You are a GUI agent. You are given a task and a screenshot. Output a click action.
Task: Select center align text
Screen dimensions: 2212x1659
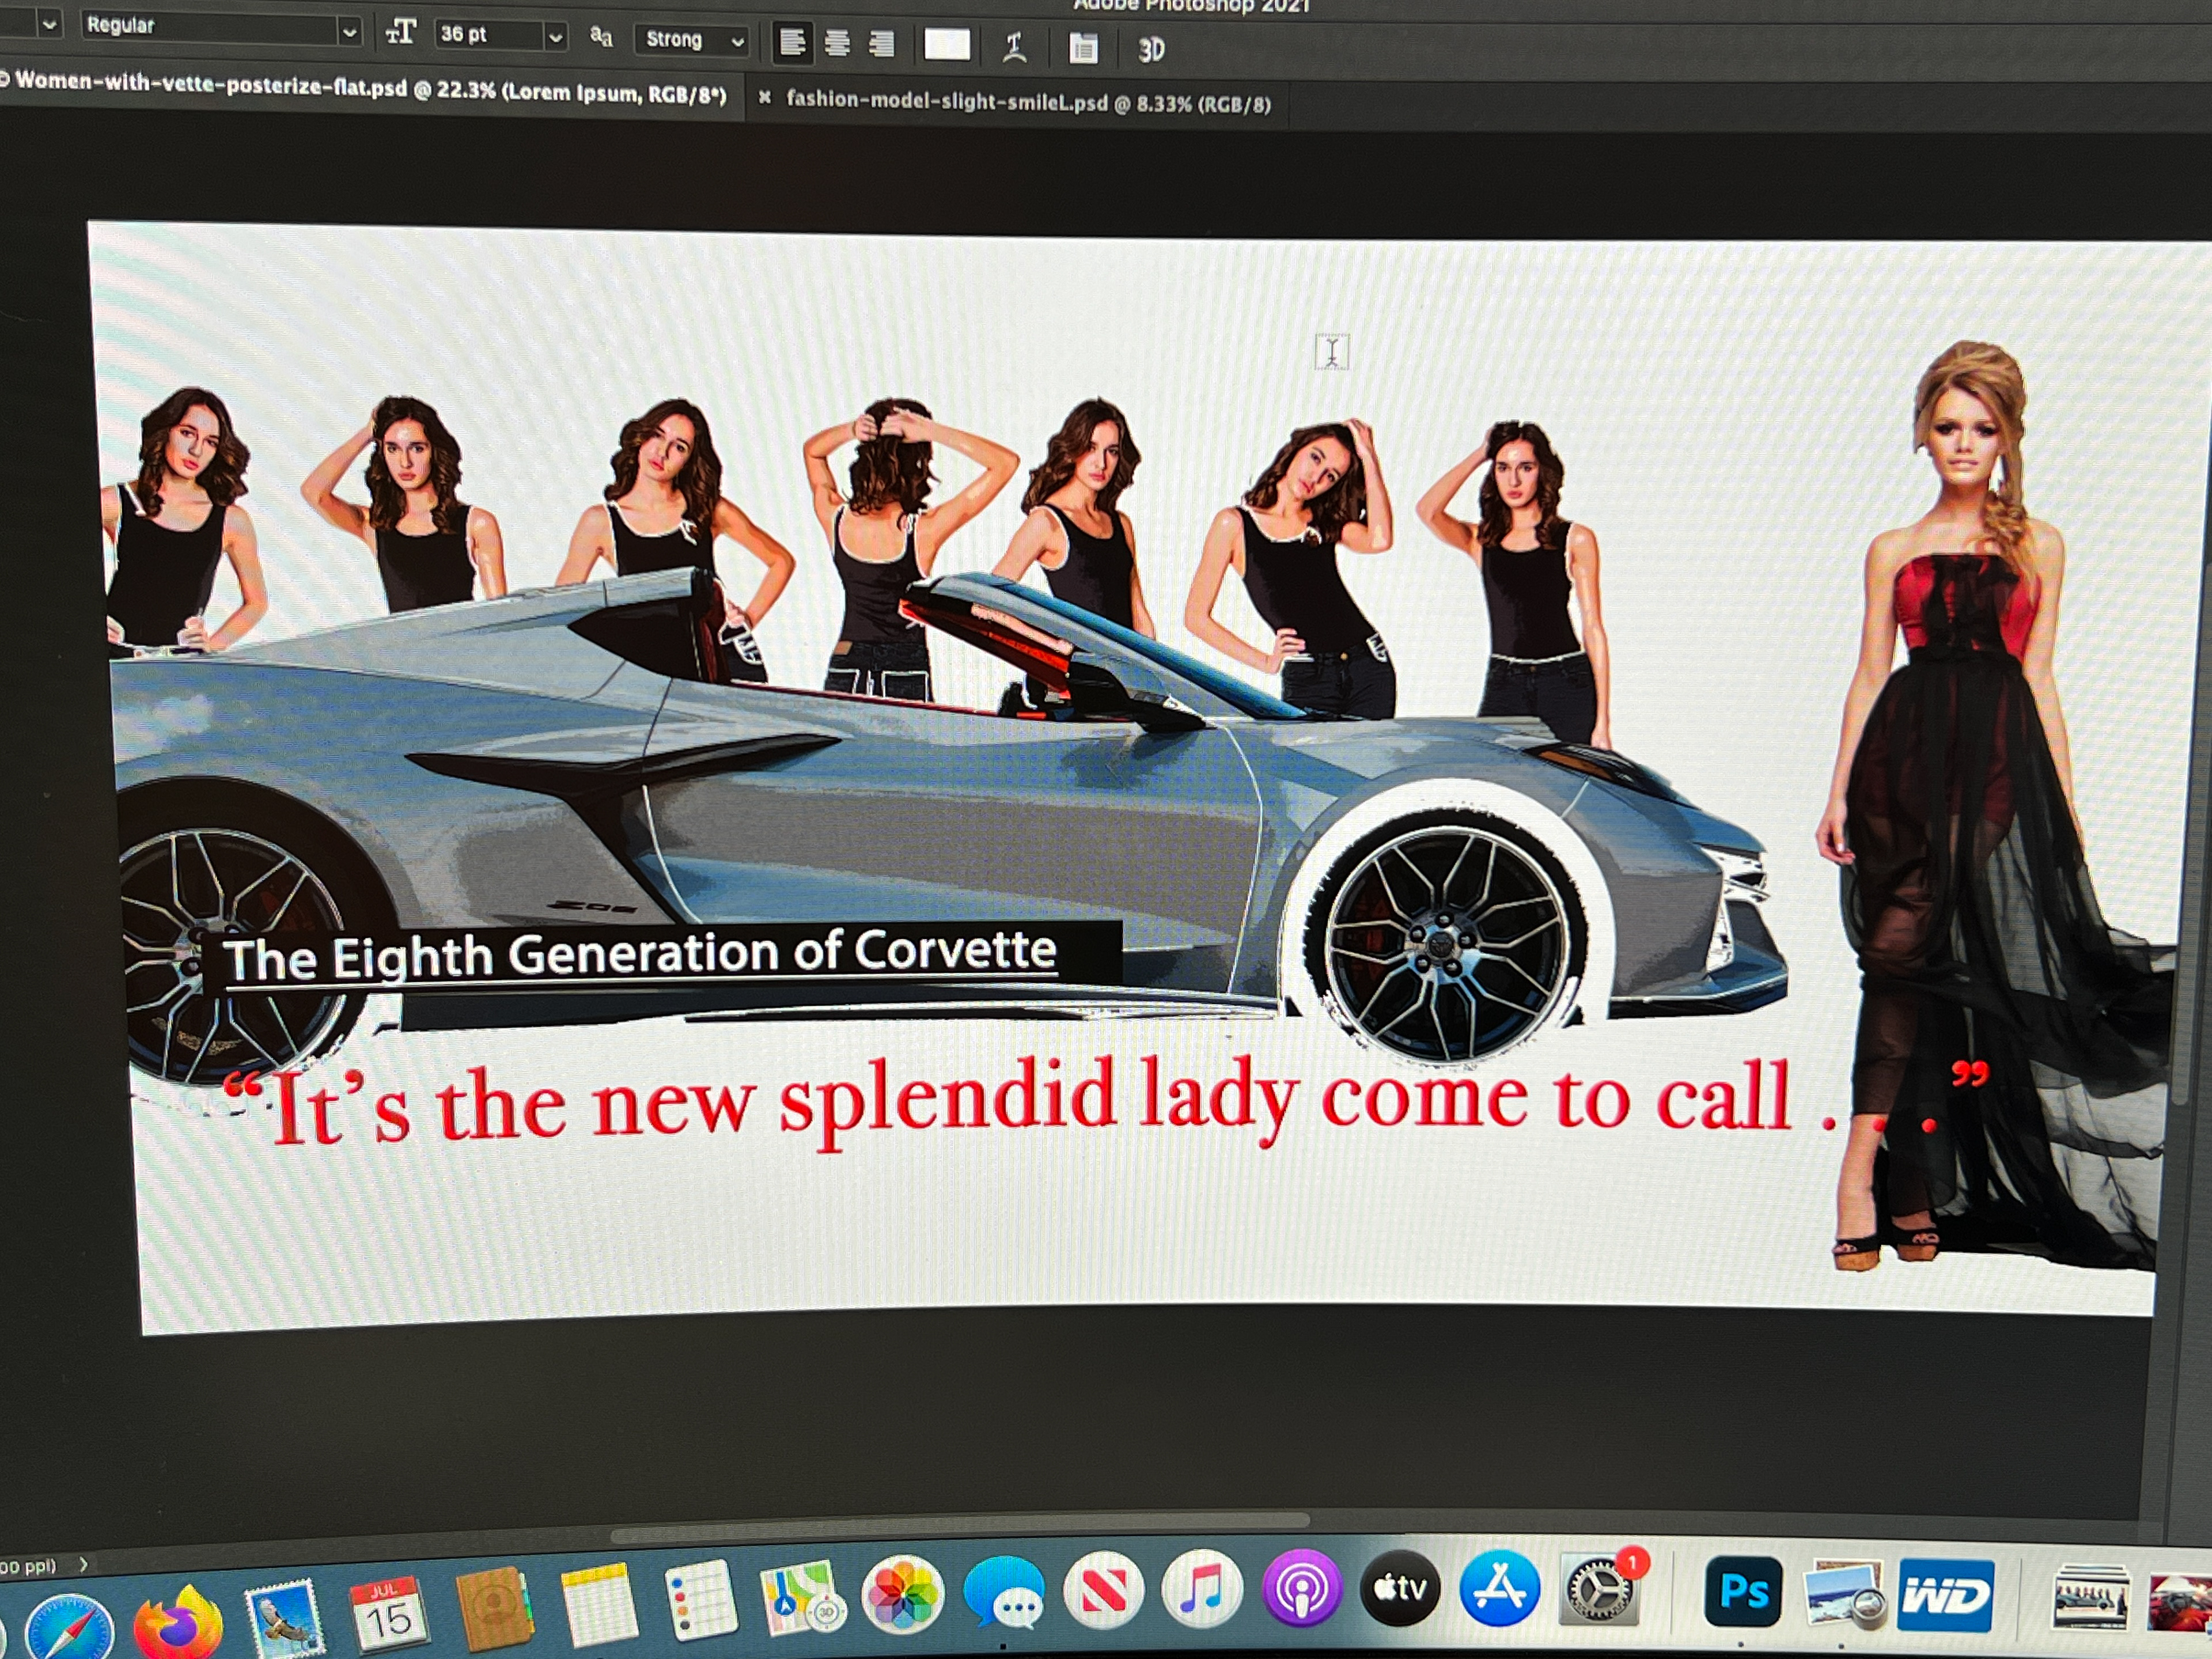[837, 44]
